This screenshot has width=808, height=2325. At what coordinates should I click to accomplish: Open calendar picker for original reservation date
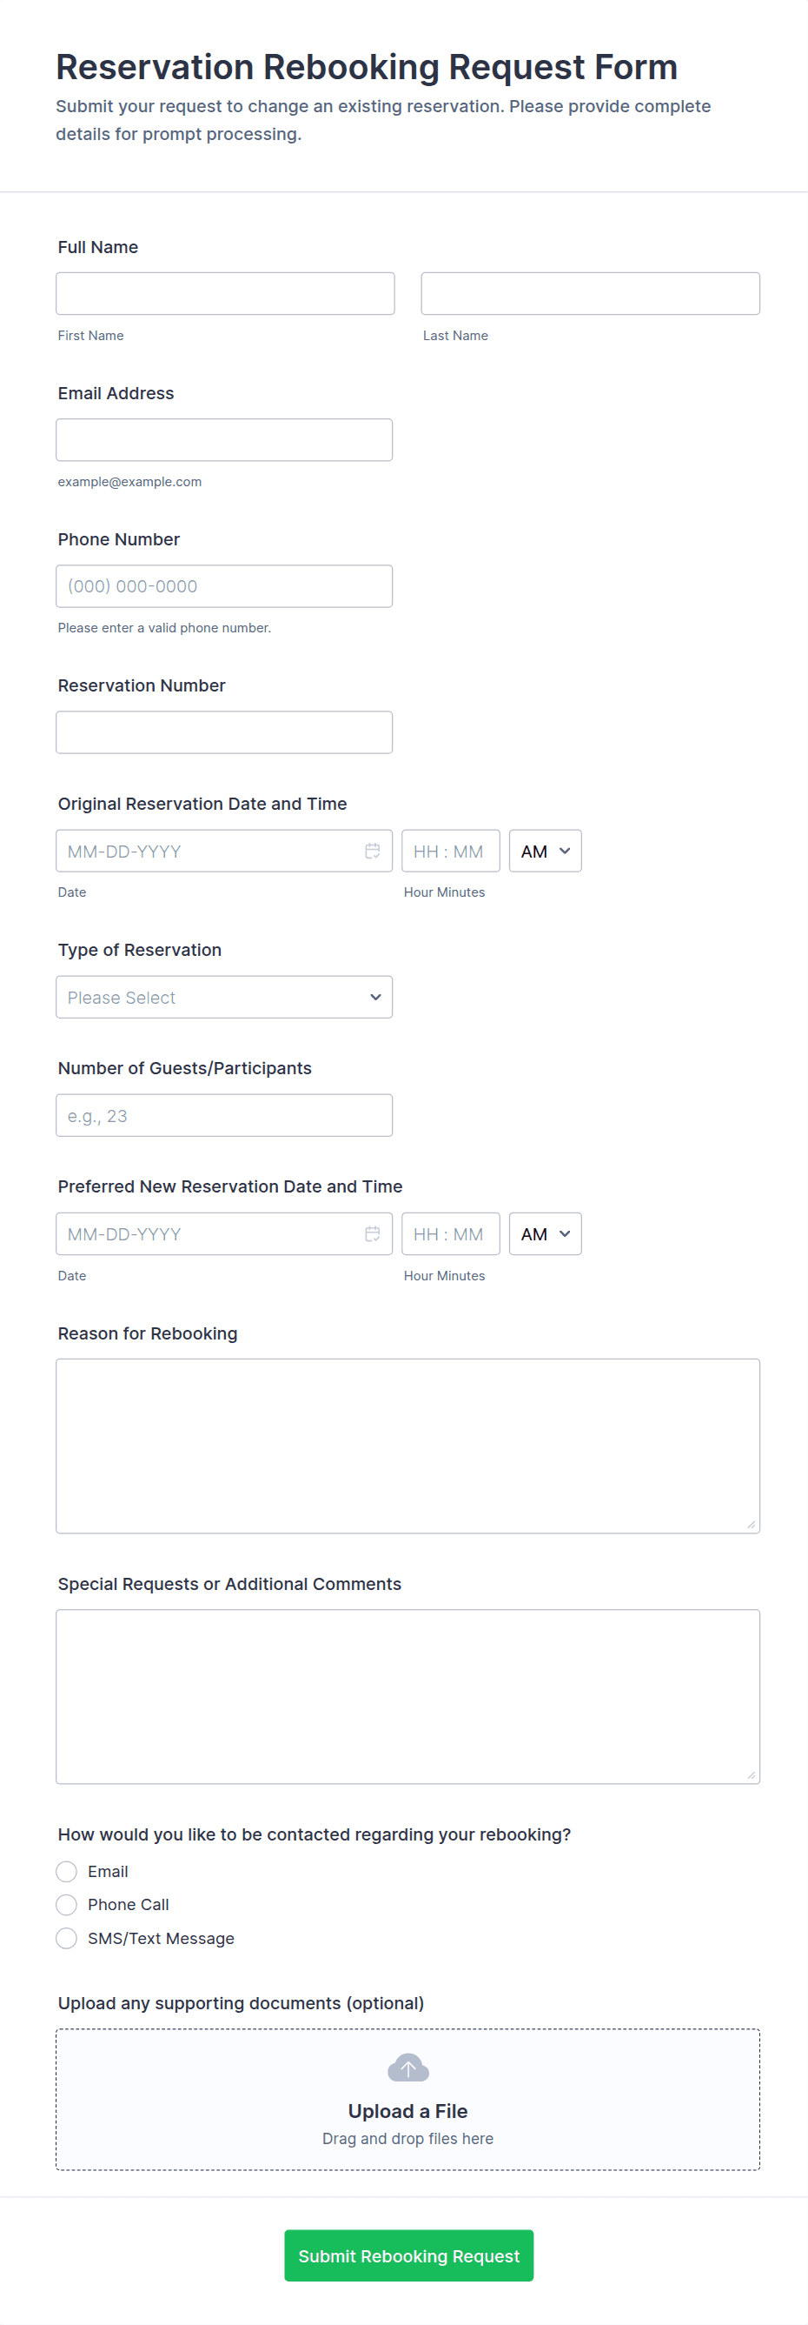(372, 852)
